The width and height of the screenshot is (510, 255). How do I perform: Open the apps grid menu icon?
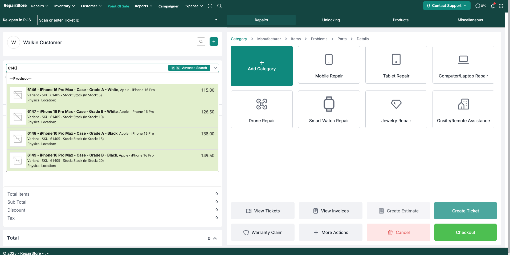coord(501,6)
